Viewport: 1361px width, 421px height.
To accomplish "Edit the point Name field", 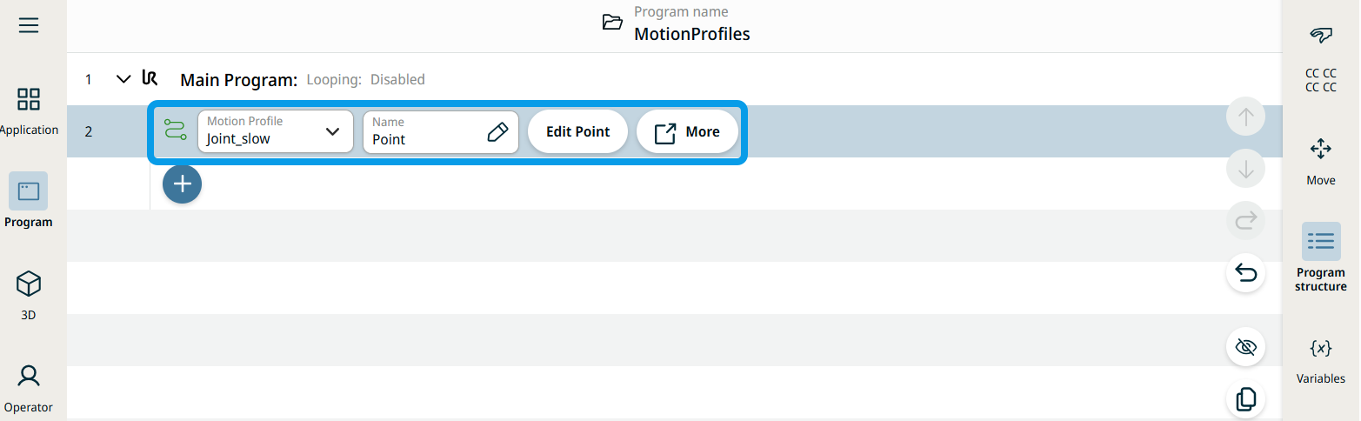I will pyautogui.click(x=440, y=131).
